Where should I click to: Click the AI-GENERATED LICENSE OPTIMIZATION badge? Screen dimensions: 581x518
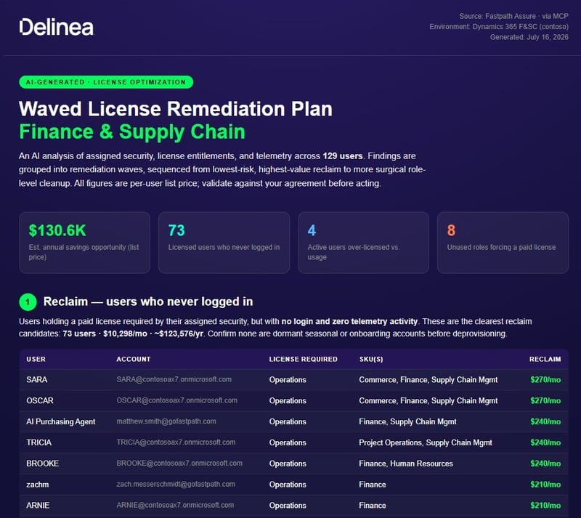pos(106,82)
